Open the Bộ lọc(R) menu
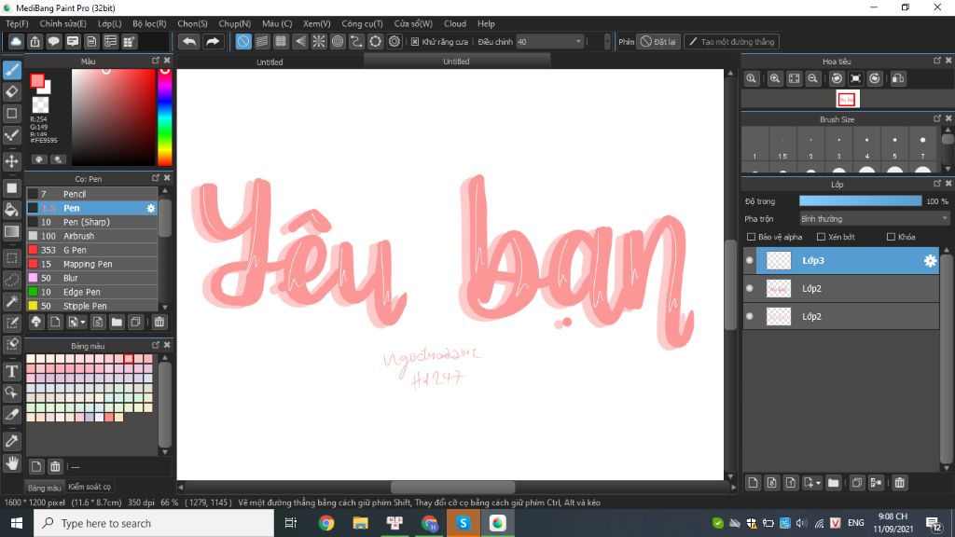This screenshot has height=537, width=955. click(x=149, y=23)
